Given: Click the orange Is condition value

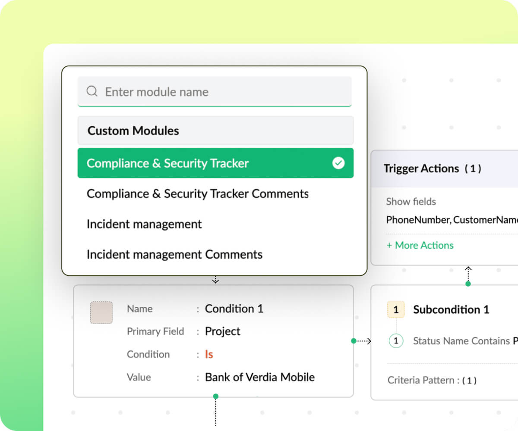Looking at the screenshot, I should tap(208, 354).
